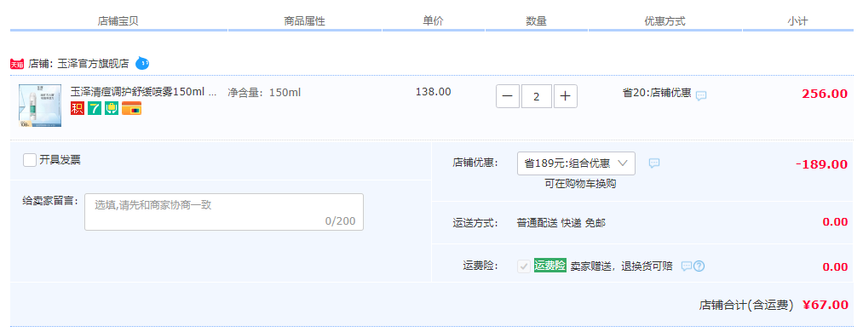The height and width of the screenshot is (332, 863).
Task: Click the 普通配送 快递 免邮 shipping text
Action: click(x=561, y=223)
